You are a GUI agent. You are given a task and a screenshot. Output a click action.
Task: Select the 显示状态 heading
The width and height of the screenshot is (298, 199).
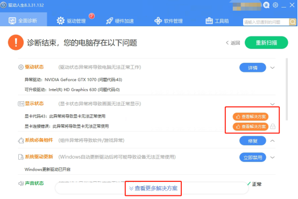tap(34, 104)
